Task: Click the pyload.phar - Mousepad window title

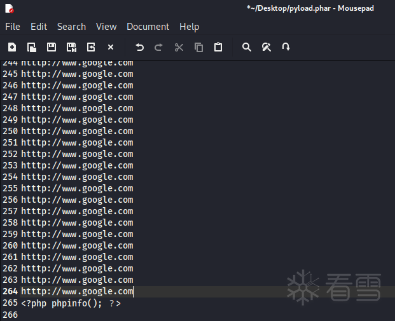Action: click(310, 8)
